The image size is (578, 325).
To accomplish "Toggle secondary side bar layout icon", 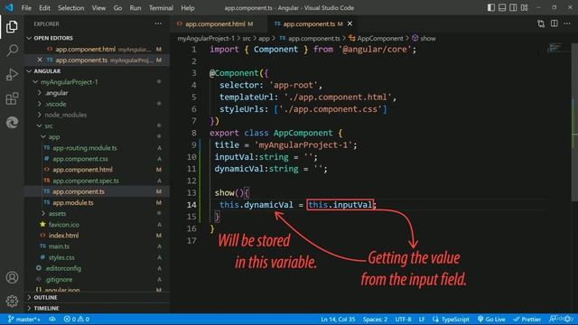I will click(x=513, y=8).
